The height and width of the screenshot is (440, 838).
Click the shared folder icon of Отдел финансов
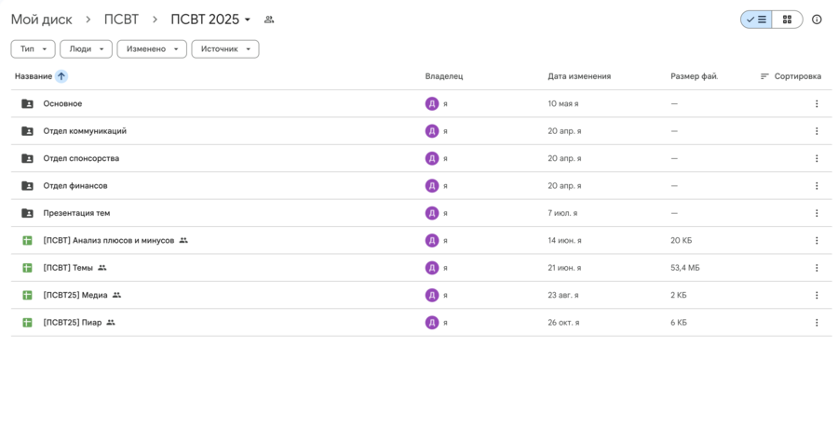(27, 186)
